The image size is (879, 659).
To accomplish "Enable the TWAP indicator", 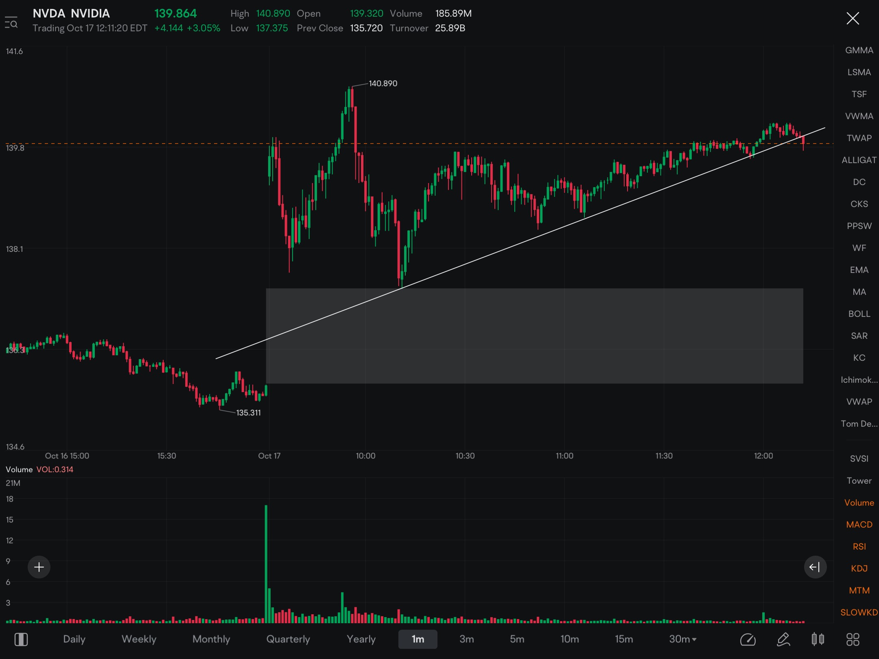I will coord(859,138).
